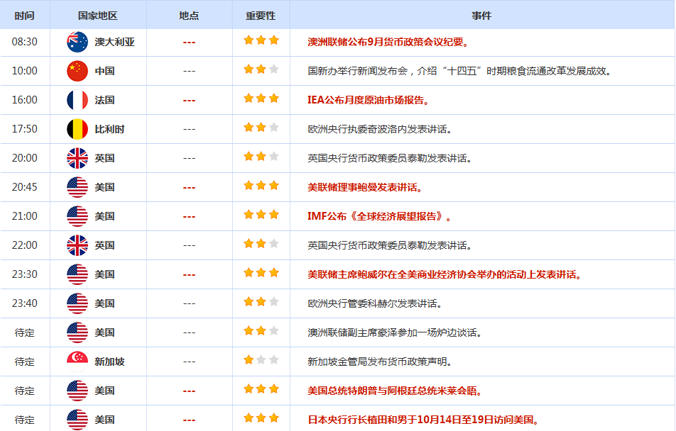Viewport: 676px width, 431px height.
Task: Select the 重要性 column header
Action: tap(261, 15)
